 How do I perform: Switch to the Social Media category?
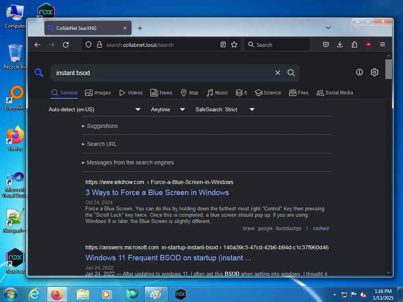tap(335, 93)
